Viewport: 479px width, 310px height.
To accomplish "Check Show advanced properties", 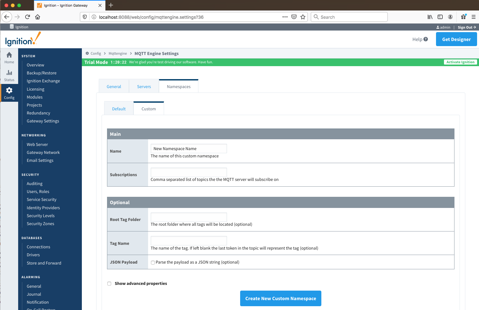I will [x=109, y=284].
